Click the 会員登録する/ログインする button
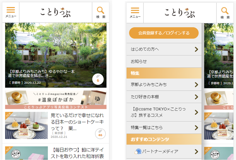 [x=164, y=33]
